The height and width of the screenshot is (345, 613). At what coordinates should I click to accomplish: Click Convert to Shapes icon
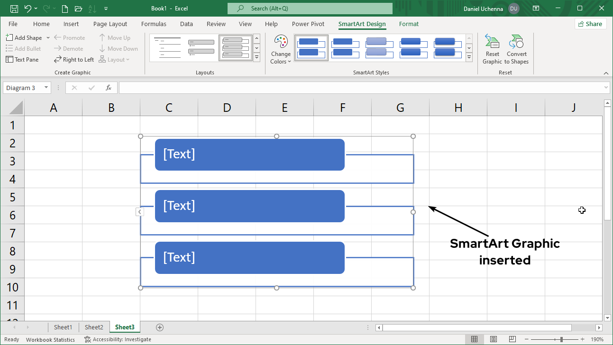[516, 43]
